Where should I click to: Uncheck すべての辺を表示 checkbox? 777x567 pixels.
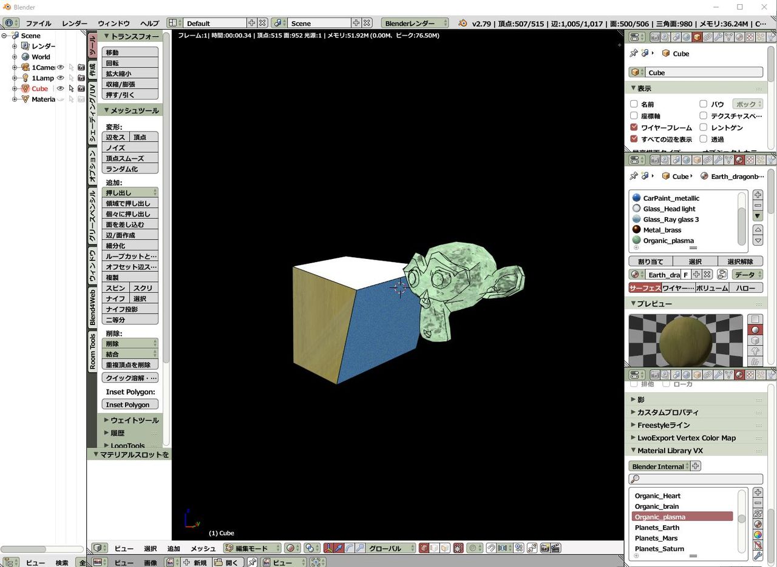tap(634, 139)
